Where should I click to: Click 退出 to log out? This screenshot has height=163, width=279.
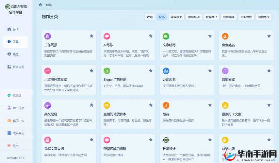pyautogui.click(x=16, y=146)
